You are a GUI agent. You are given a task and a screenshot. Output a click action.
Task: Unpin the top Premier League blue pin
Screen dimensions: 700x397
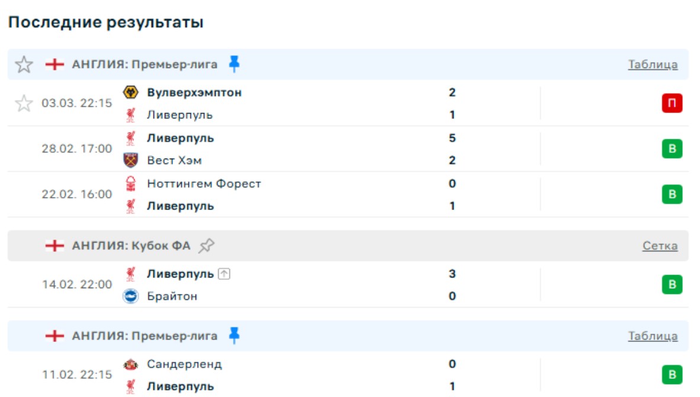click(x=234, y=64)
